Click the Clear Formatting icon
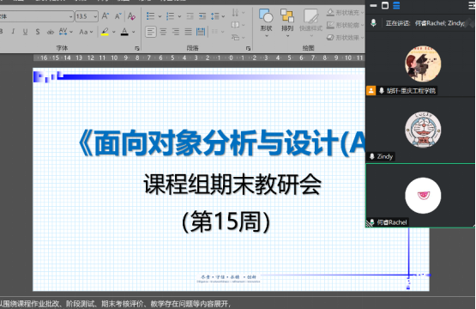 point(131,15)
